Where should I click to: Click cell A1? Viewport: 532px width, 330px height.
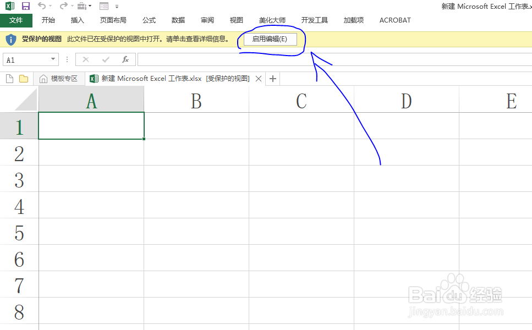[91, 125]
